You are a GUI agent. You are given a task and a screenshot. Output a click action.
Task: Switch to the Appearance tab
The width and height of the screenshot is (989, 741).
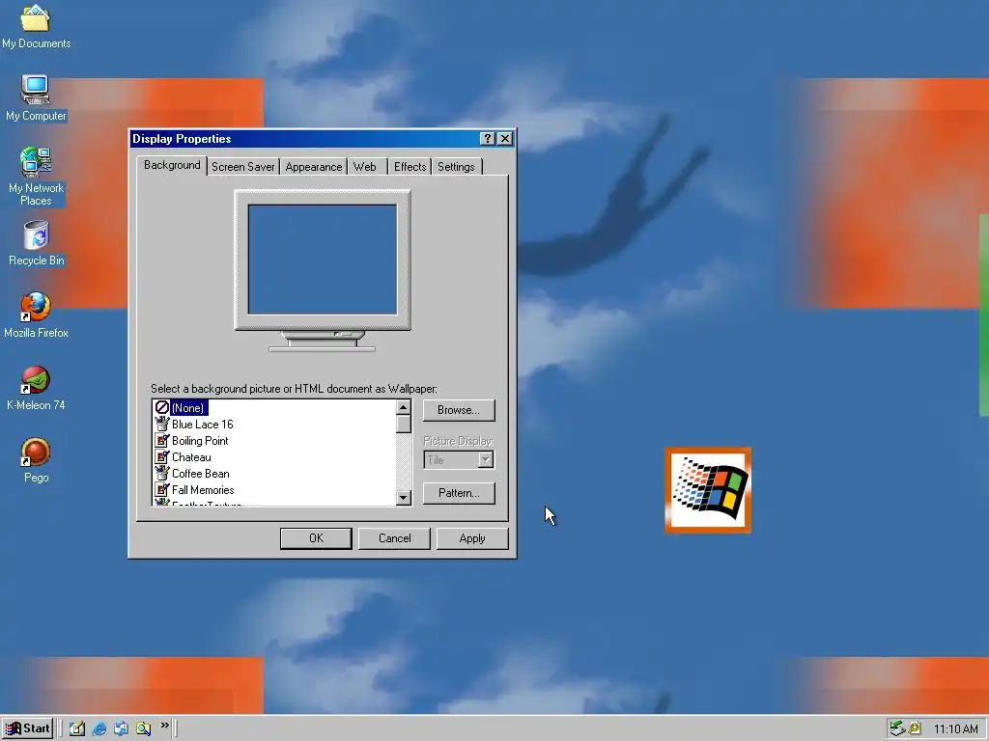coord(314,167)
